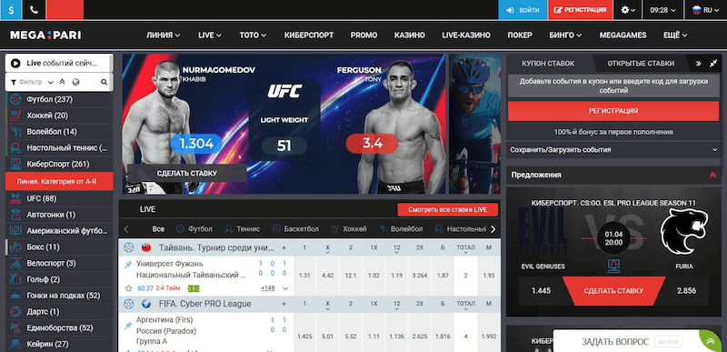The image size is (727, 352).
Task: Click the Гольф (2) icon
Action: [x=15, y=279]
